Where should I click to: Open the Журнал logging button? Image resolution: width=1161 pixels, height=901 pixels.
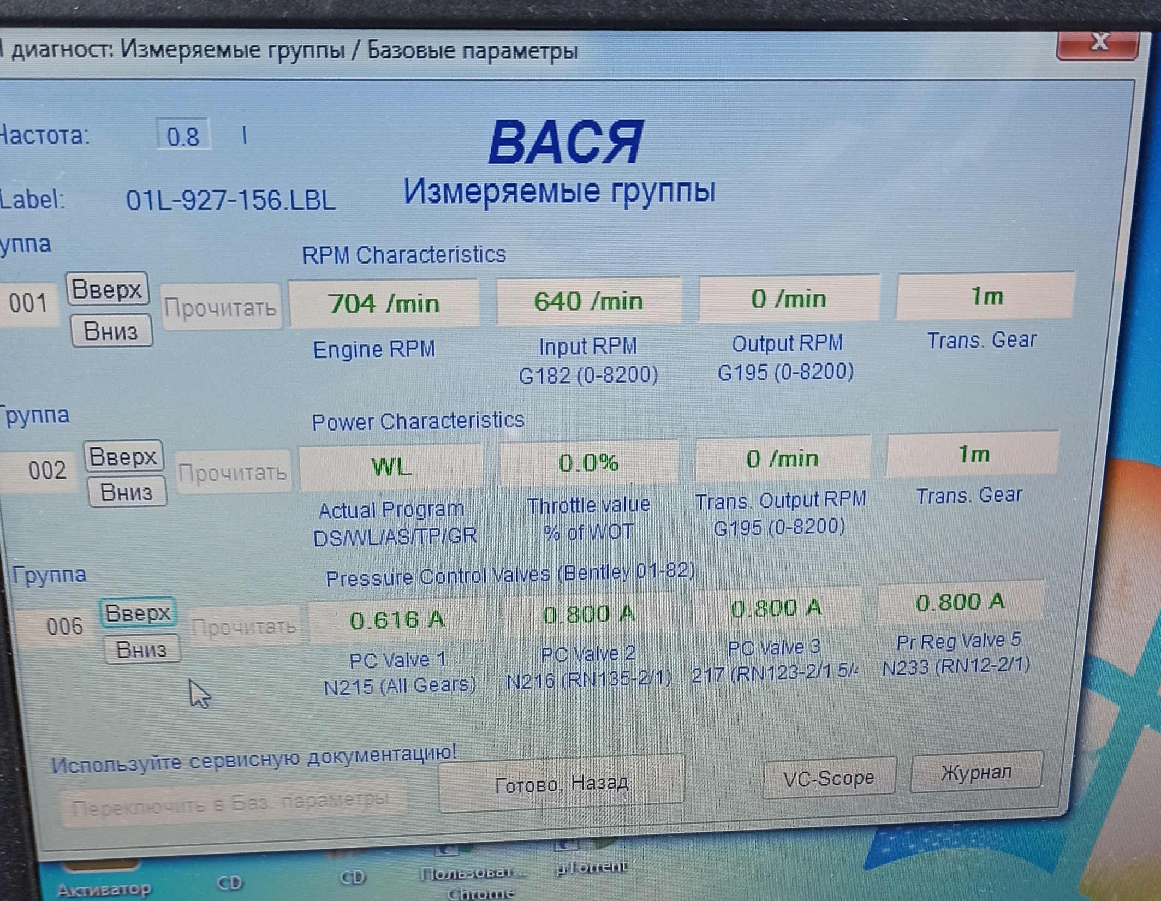pyautogui.click(x=975, y=772)
